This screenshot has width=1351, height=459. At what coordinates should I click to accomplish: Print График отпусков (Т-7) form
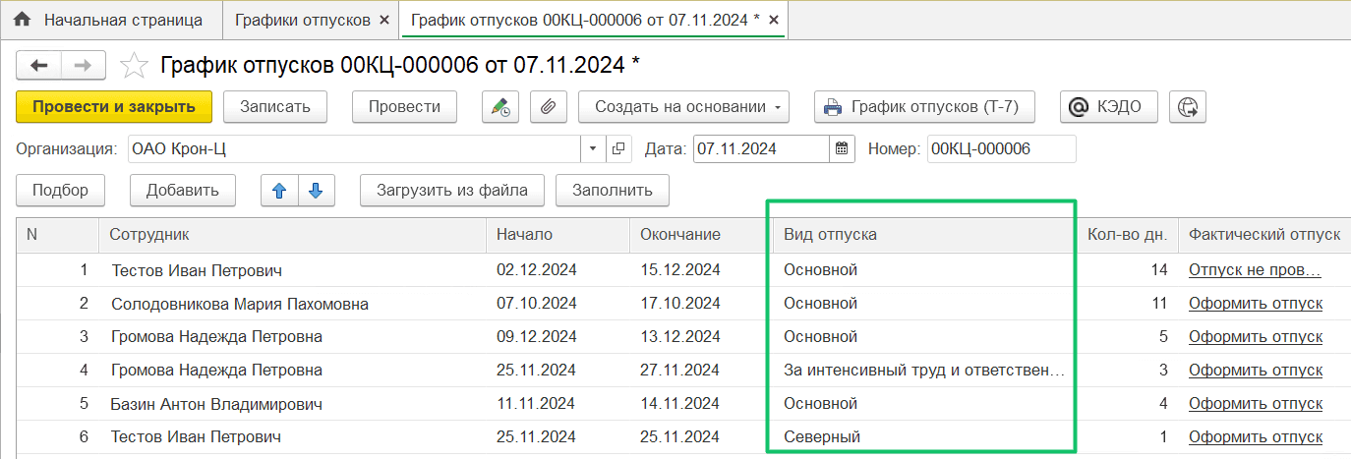click(924, 107)
